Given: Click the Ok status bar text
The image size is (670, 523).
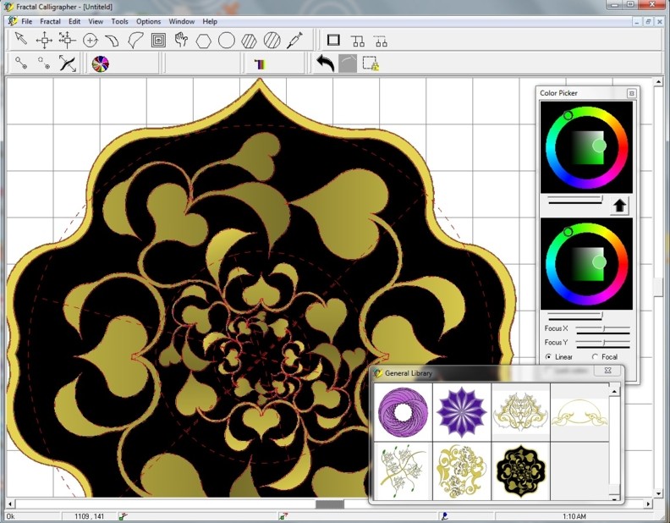Looking at the screenshot, I should click(x=10, y=516).
